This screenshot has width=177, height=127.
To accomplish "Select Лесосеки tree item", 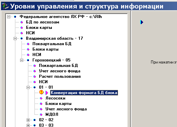I will (55, 98).
